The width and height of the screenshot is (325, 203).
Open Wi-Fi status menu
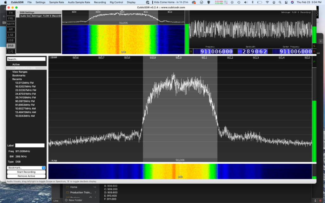point(267,2)
